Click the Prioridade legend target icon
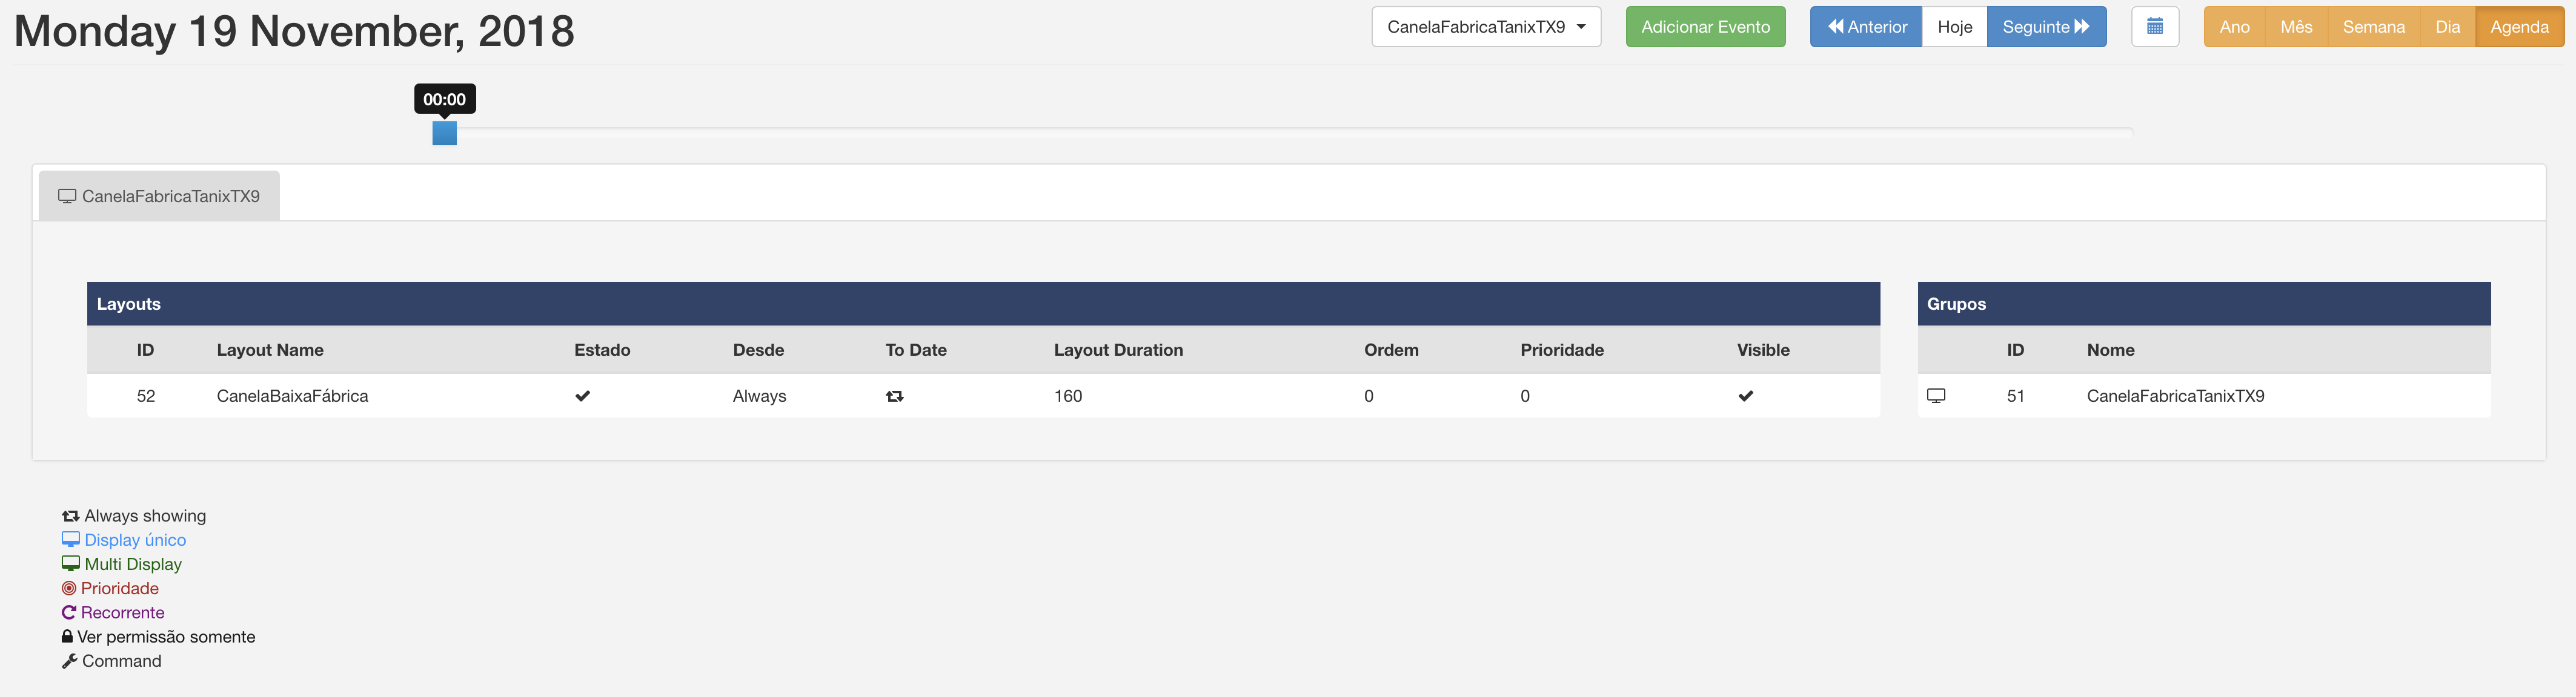 pyautogui.click(x=69, y=589)
